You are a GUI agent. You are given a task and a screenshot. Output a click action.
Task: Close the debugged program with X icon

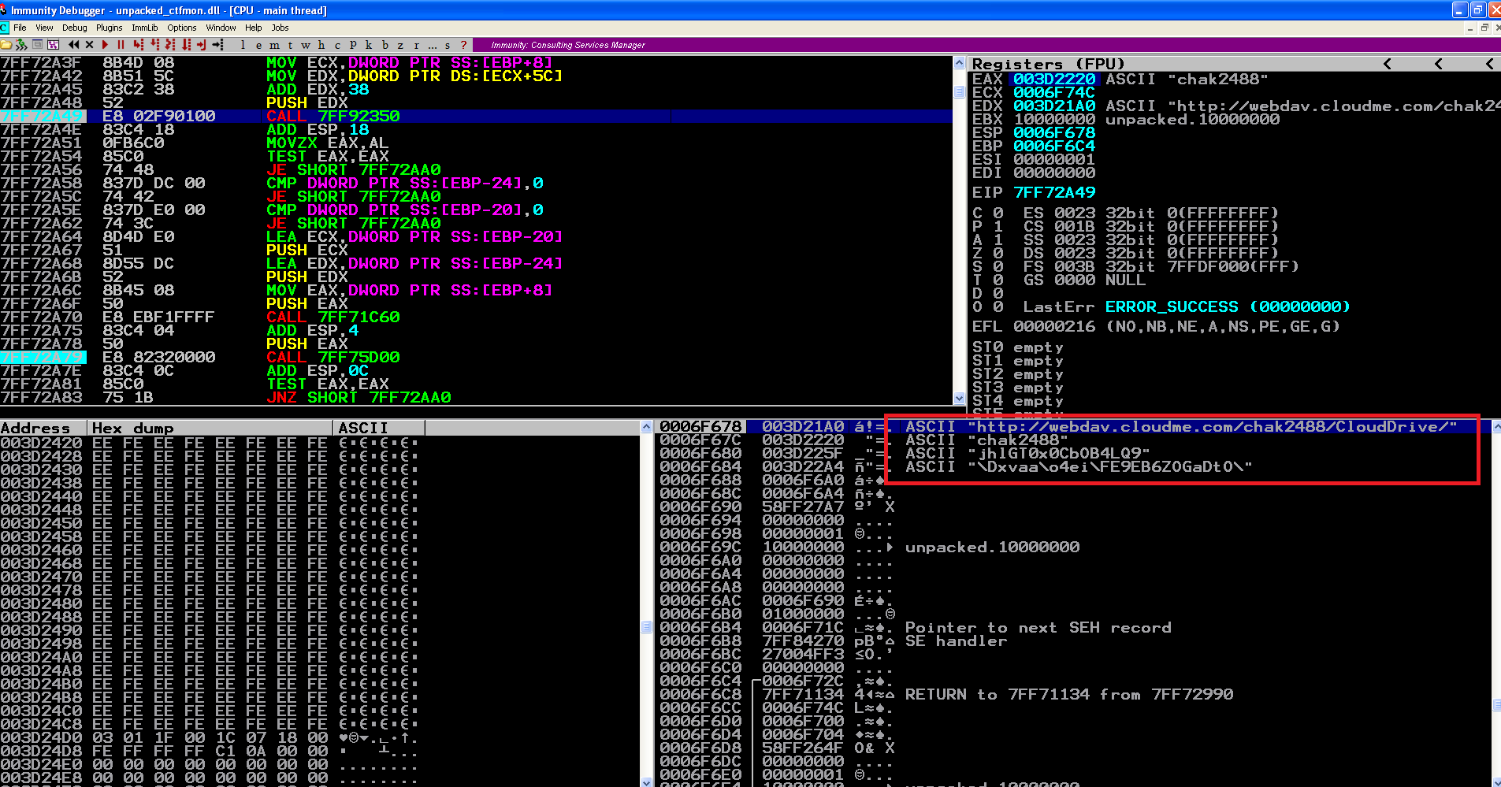[x=89, y=45]
